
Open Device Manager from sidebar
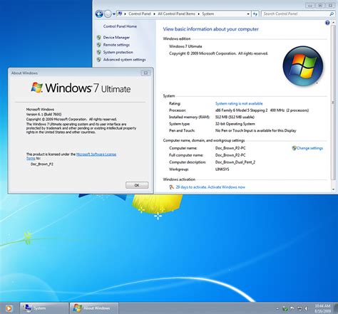coord(116,38)
